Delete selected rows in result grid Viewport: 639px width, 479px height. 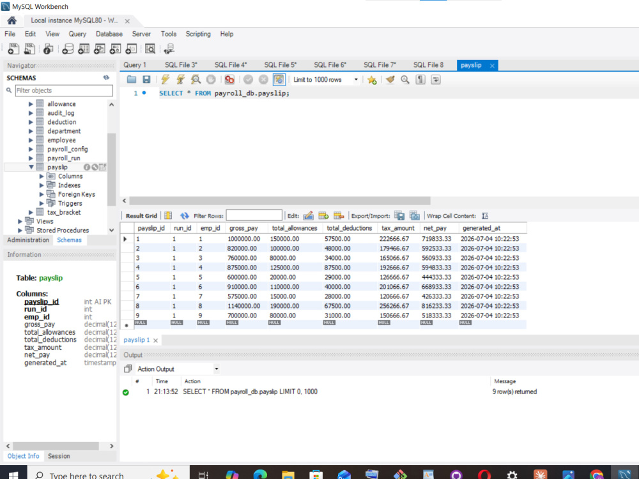pos(339,215)
